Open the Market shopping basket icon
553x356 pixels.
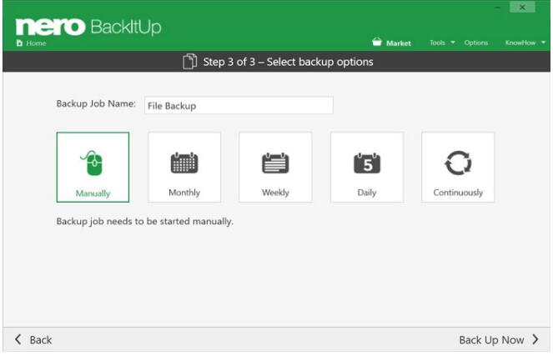pos(377,42)
